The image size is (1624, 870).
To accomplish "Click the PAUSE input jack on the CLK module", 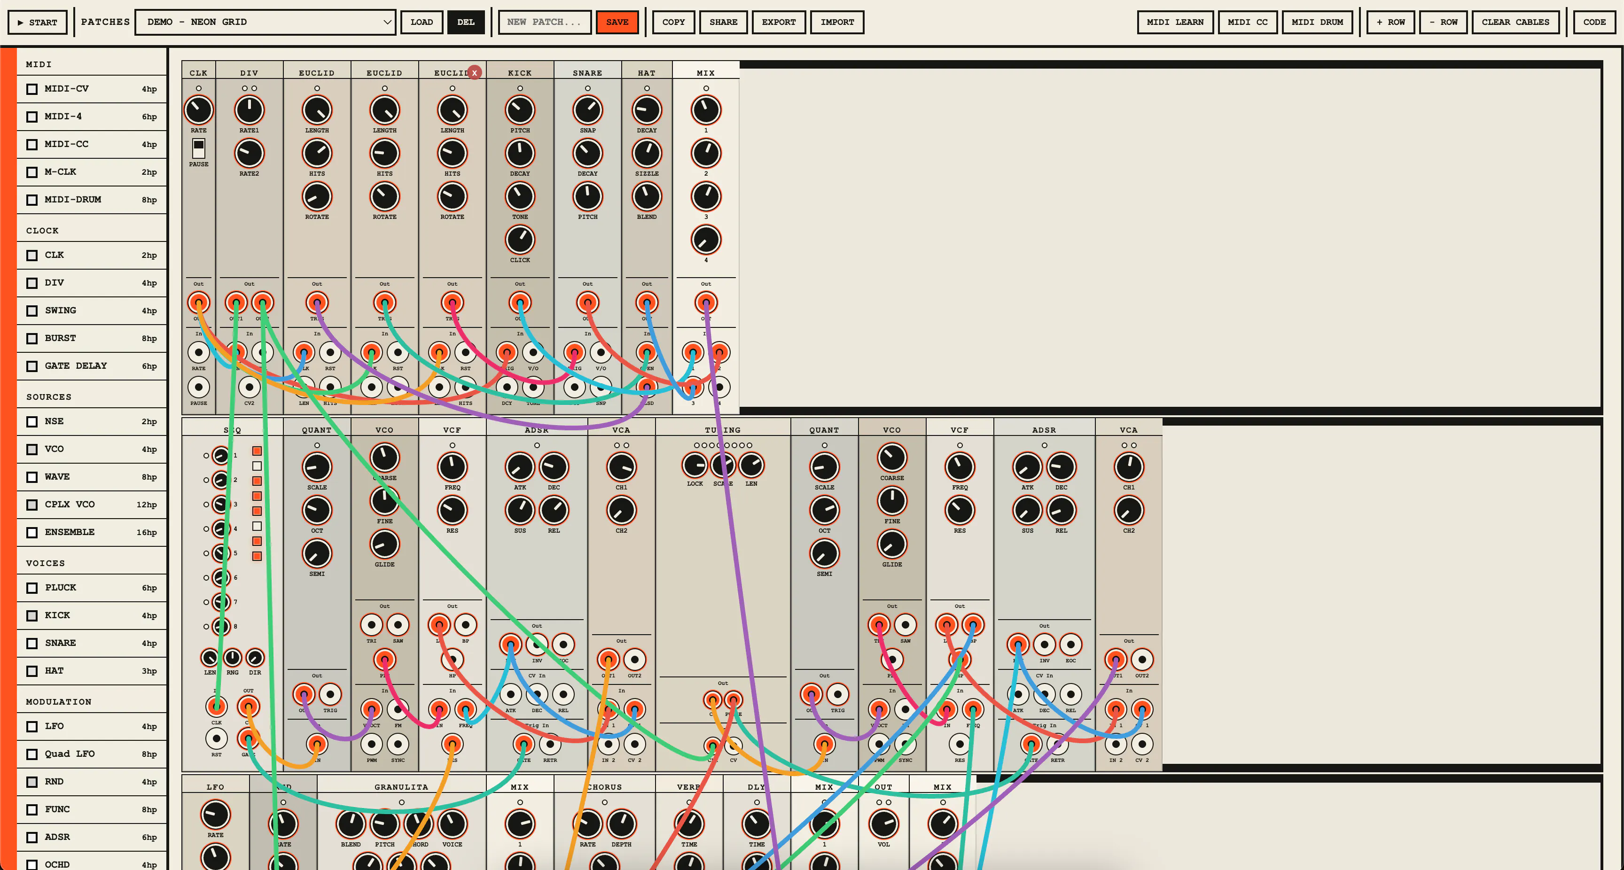I will [199, 387].
